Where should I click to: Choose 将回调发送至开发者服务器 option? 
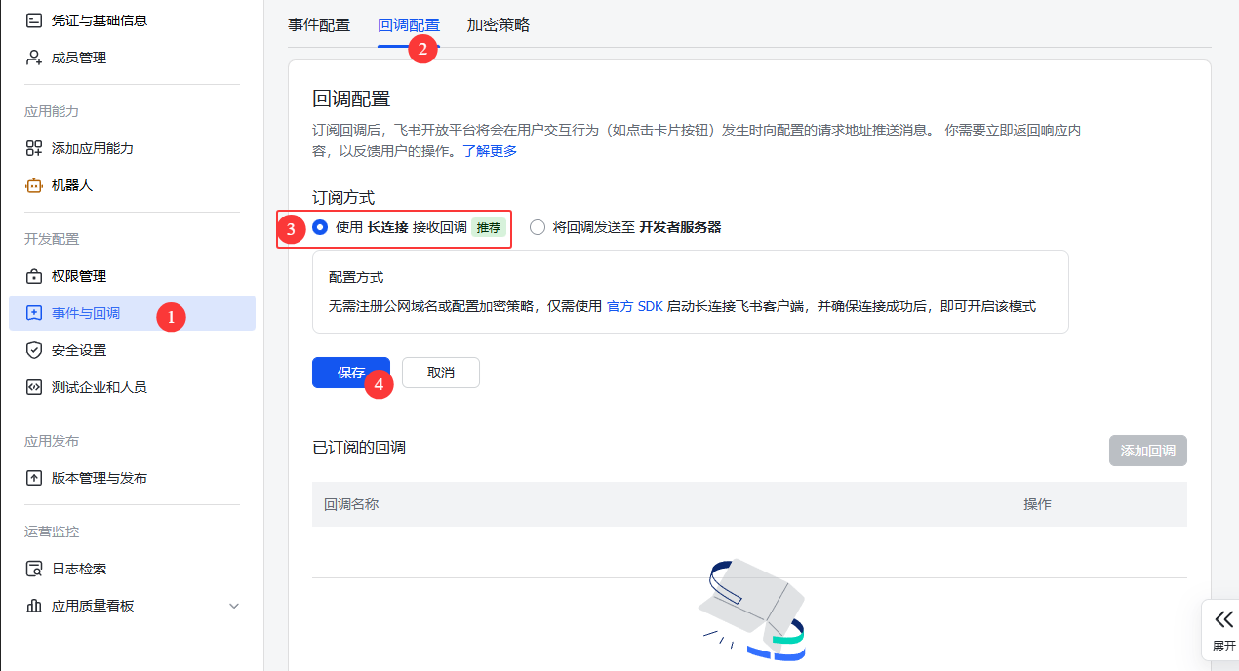538,226
